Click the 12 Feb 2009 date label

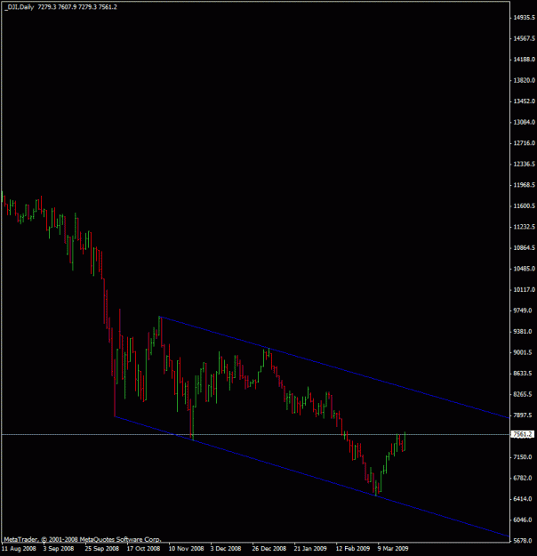click(x=353, y=549)
